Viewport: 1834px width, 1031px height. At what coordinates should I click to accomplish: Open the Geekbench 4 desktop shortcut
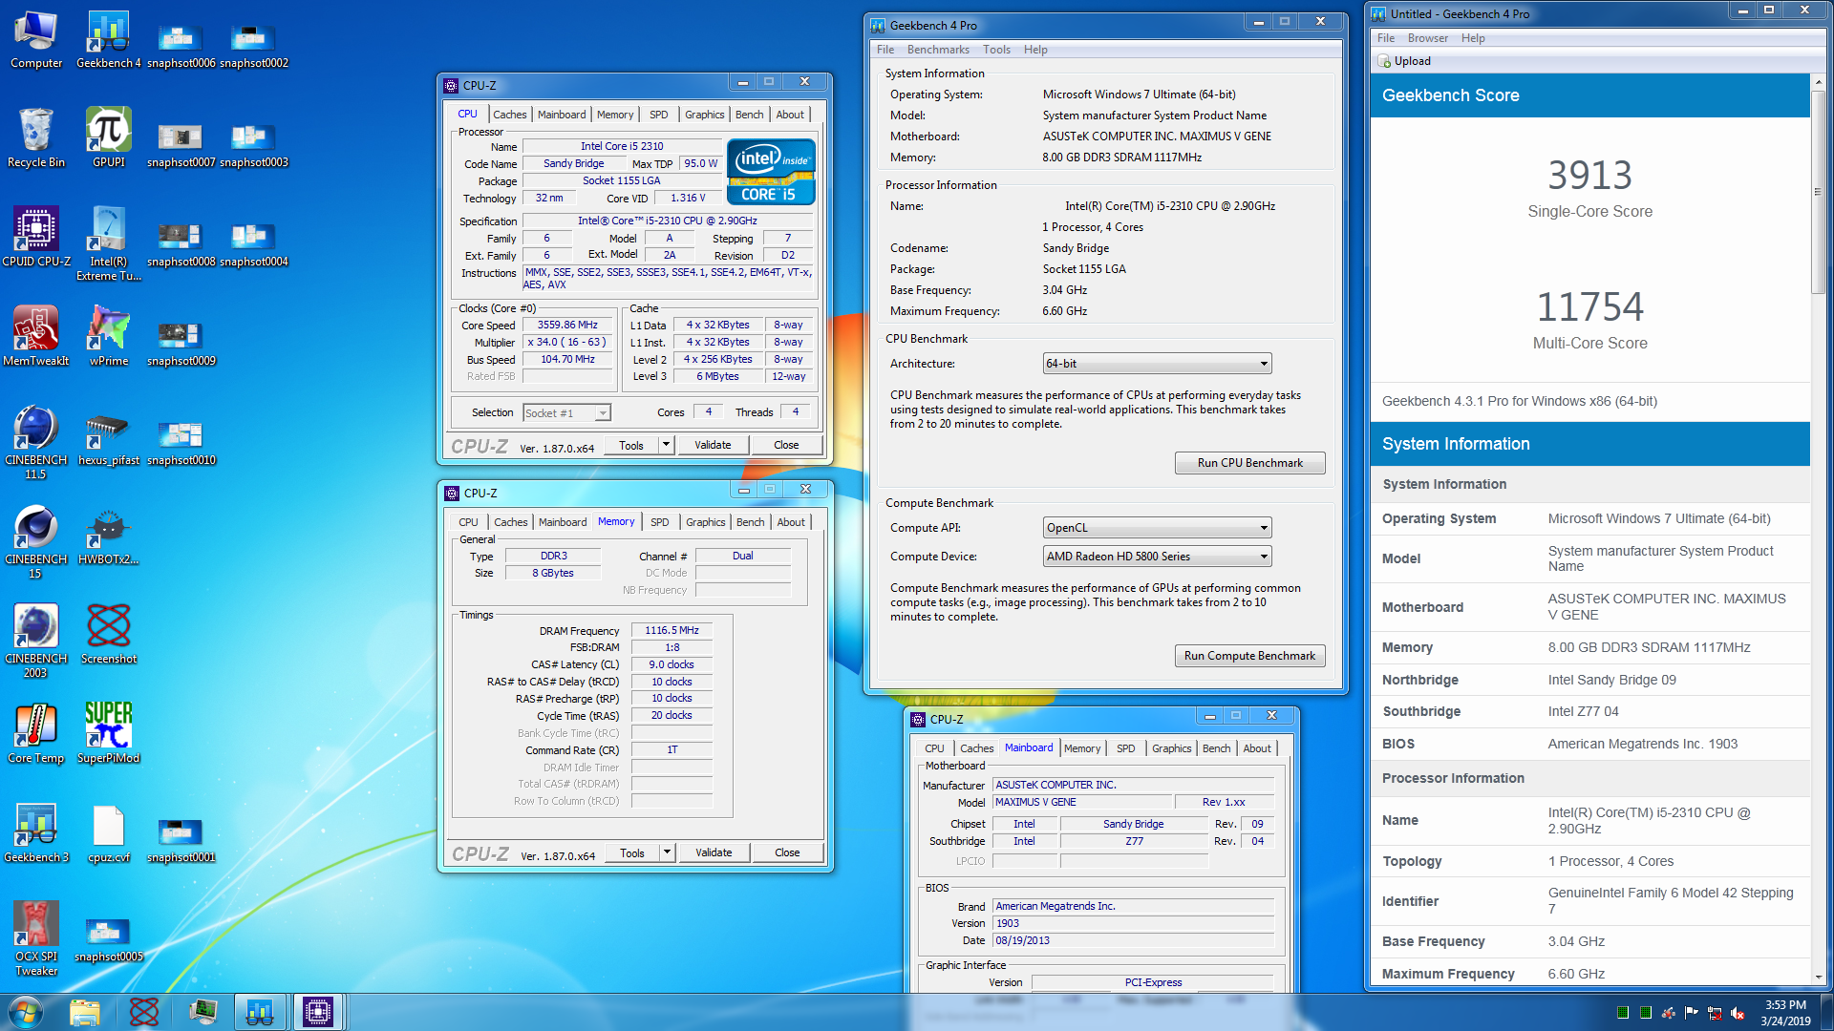(109, 40)
